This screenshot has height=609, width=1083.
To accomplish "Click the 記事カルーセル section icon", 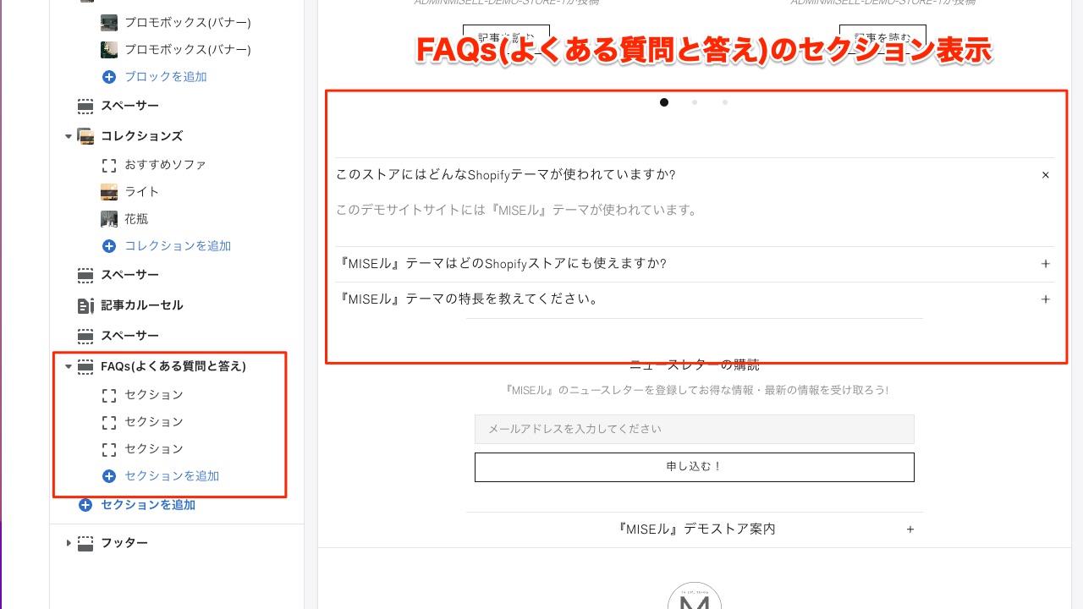I will [x=85, y=305].
